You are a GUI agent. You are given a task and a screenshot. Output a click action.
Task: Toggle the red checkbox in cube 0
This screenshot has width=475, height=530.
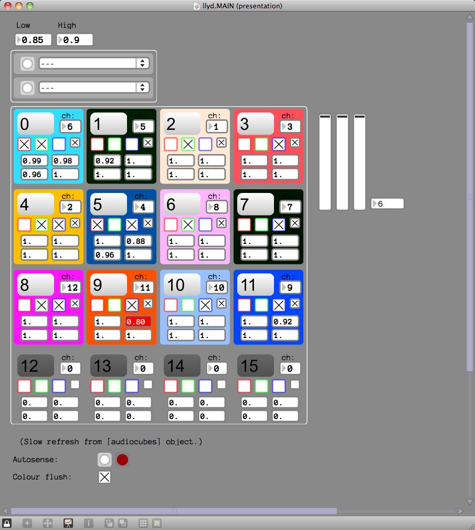pos(24,144)
